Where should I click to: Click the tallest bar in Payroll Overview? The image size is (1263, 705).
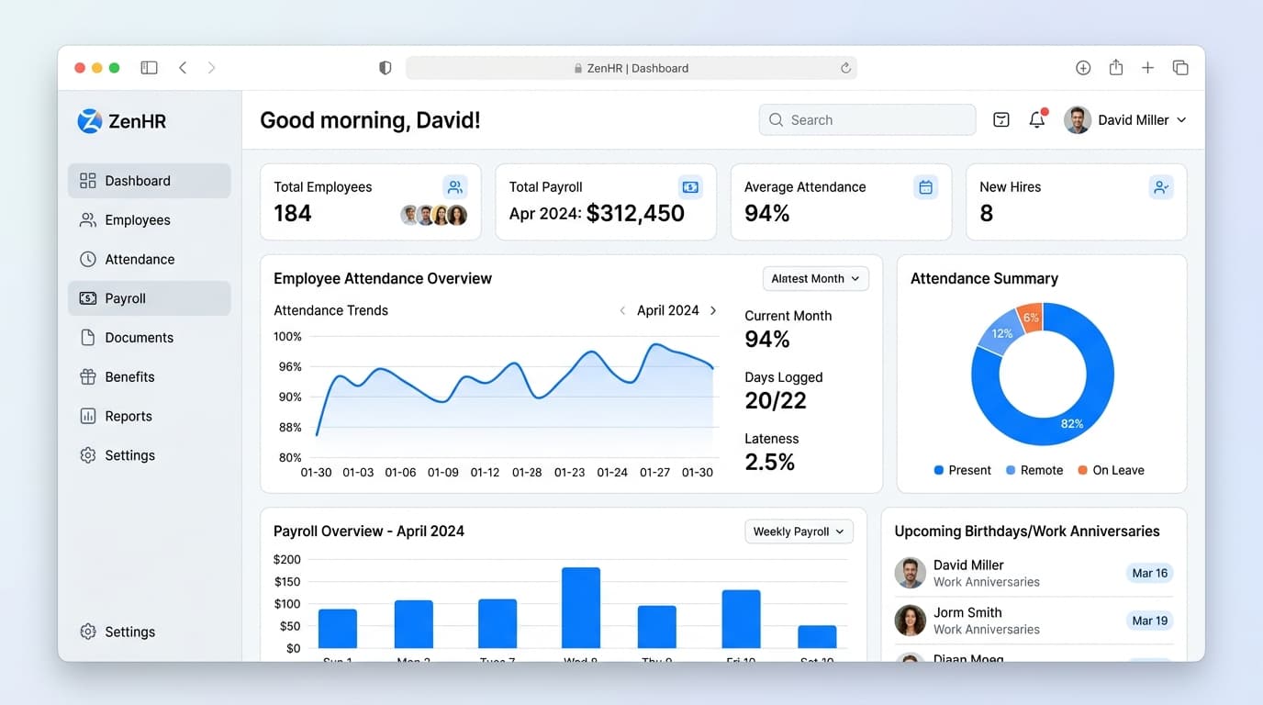581,608
